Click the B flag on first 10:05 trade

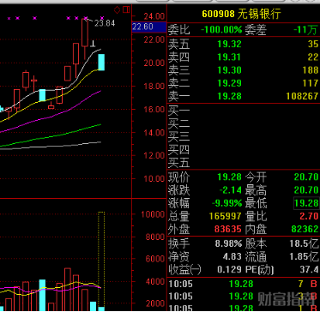(x=314, y=284)
